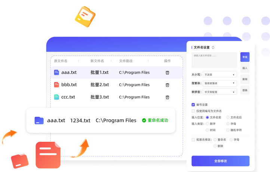Image resolution: width=270 pixels, height=172 pixels.
Task: Click the 文件名设置 panel title
Action: [x=202, y=47]
